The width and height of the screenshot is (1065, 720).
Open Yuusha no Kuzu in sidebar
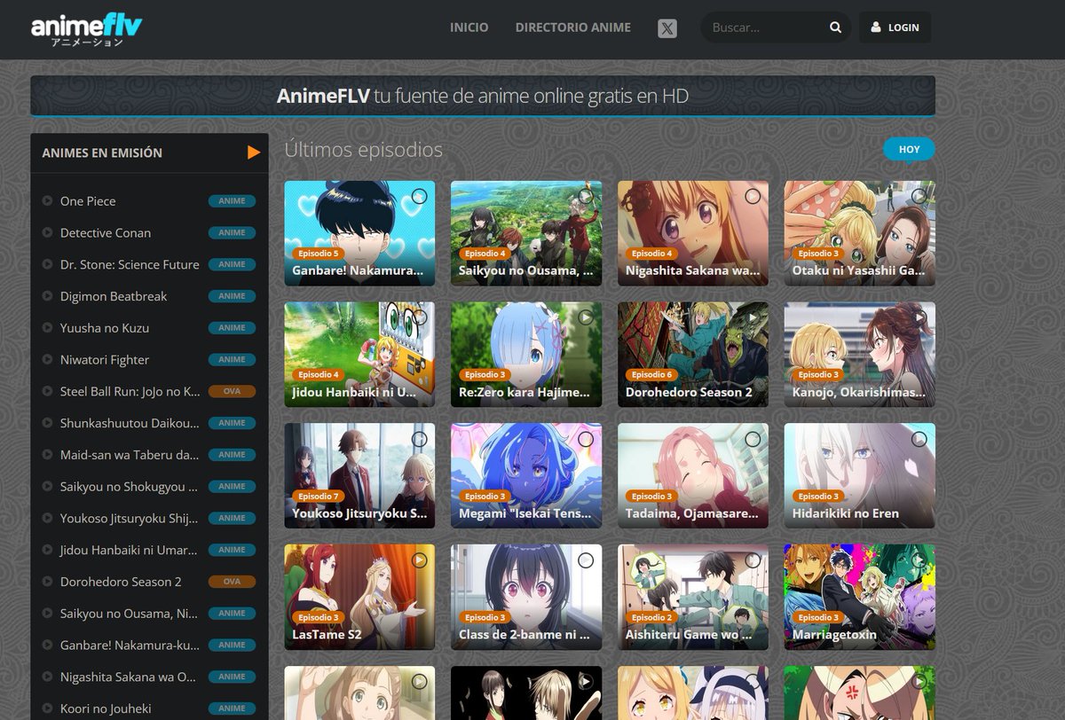(x=105, y=328)
